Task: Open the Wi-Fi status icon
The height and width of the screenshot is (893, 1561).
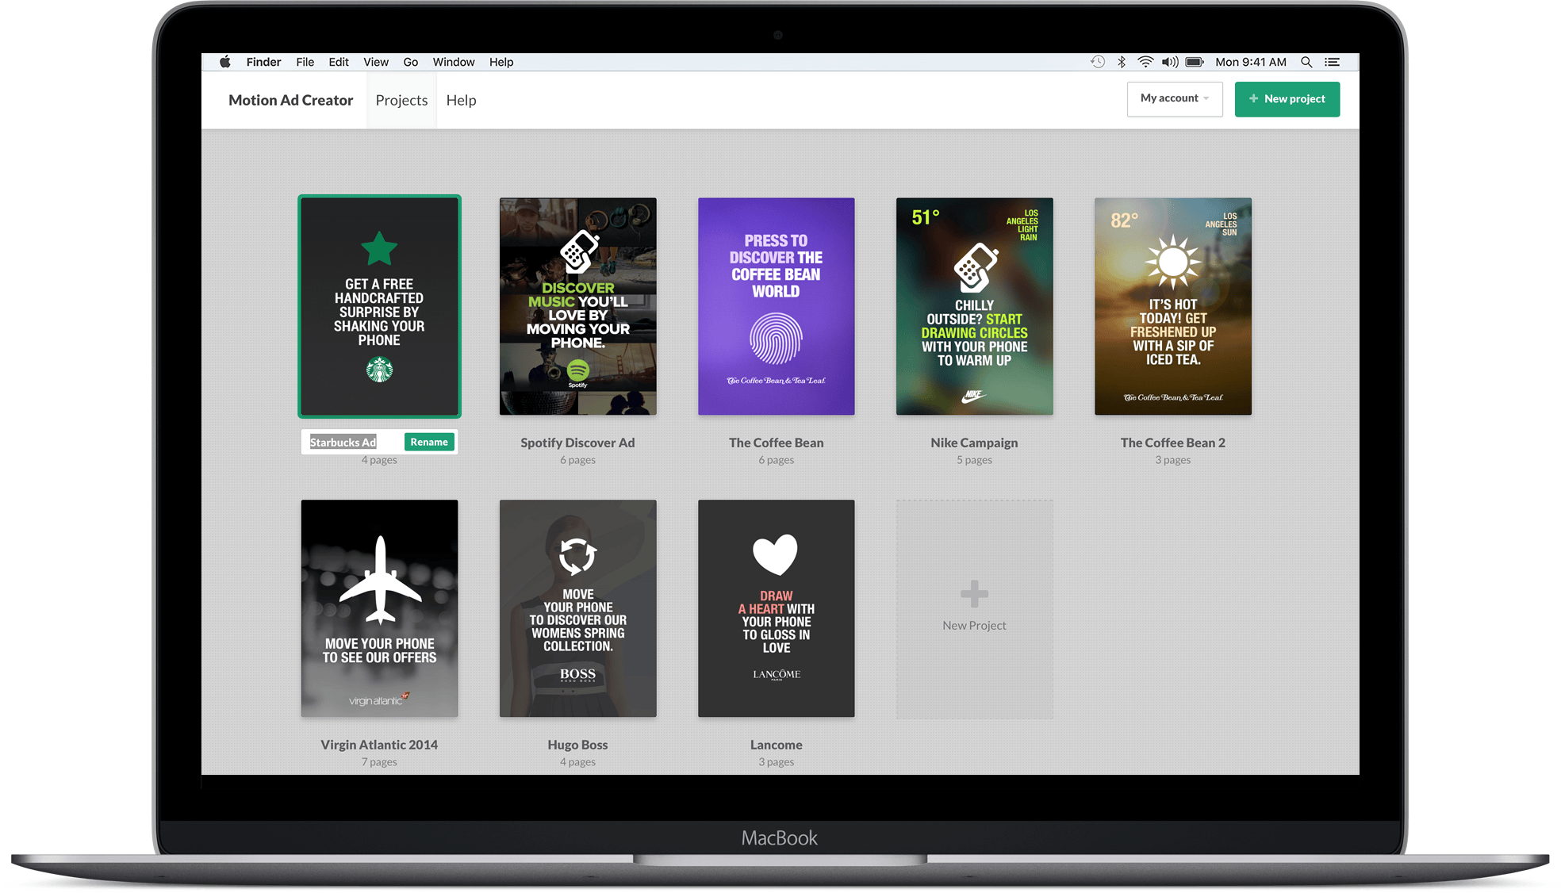Action: [1145, 62]
